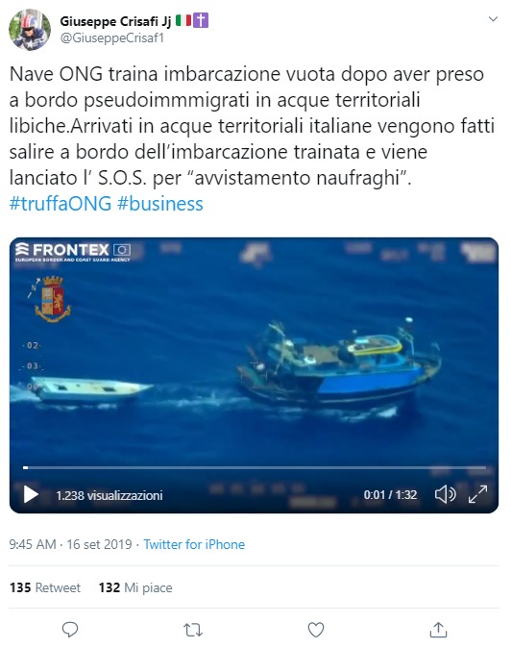The image size is (511, 648).
Task: Click the police crest emblem in video
Action: (53, 299)
